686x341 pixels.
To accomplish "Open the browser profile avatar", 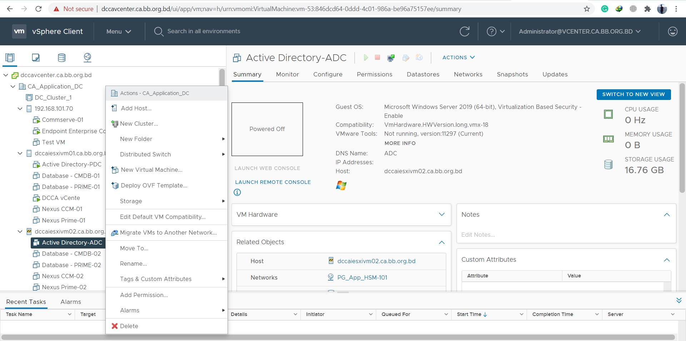I will 662,9.
